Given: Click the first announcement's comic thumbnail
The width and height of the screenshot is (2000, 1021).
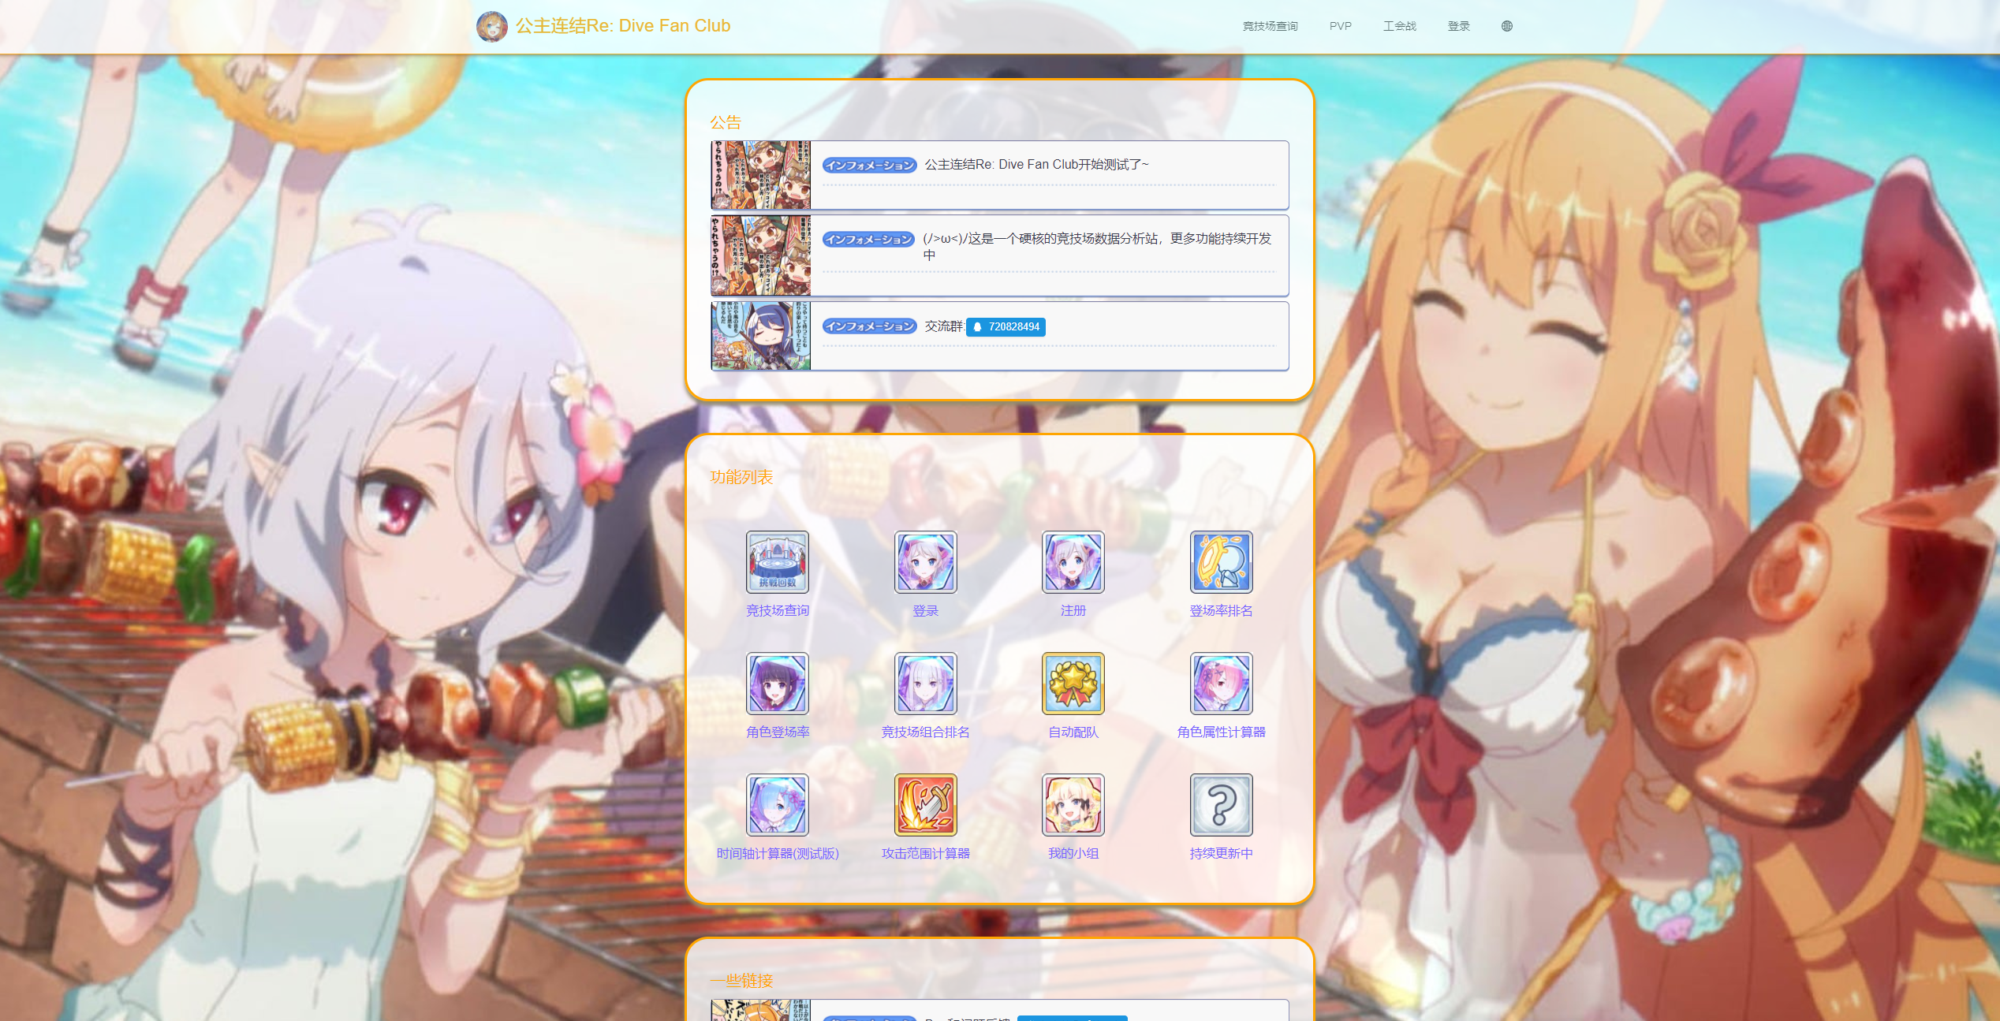Looking at the screenshot, I should [760, 175].
